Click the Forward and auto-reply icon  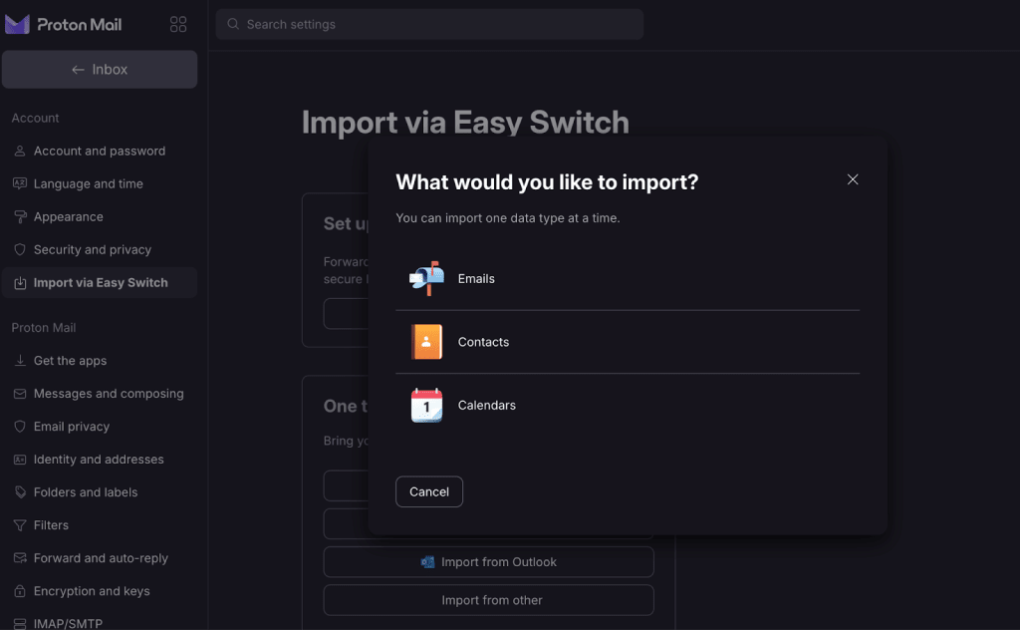pos(20,558)
